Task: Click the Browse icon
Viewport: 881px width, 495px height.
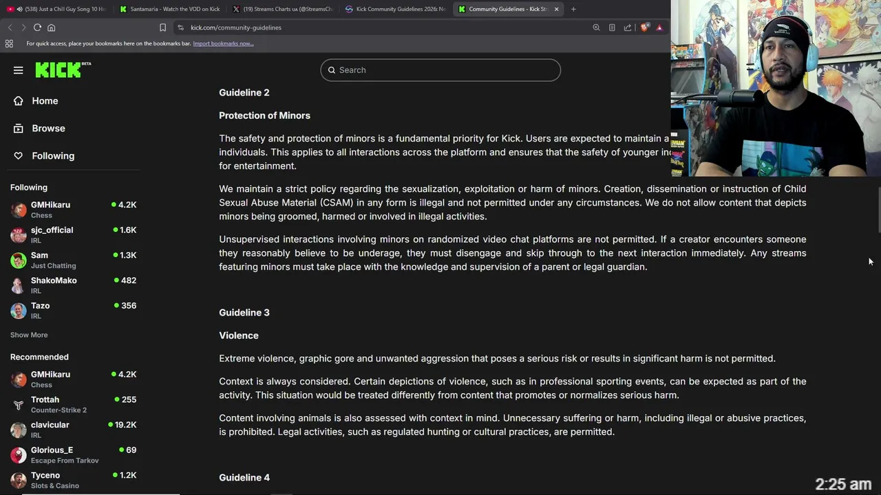Action: [19, 129]
